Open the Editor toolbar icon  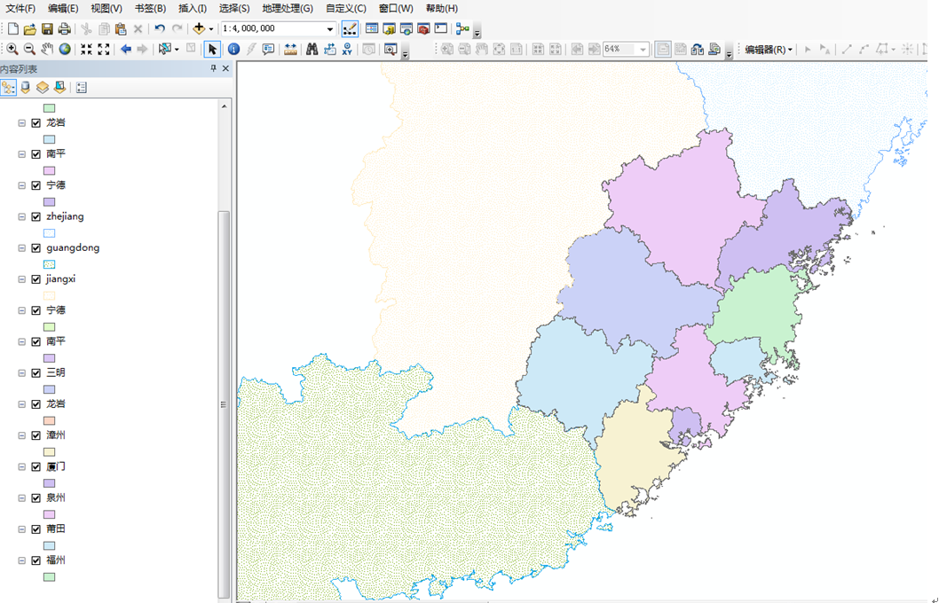350,28
